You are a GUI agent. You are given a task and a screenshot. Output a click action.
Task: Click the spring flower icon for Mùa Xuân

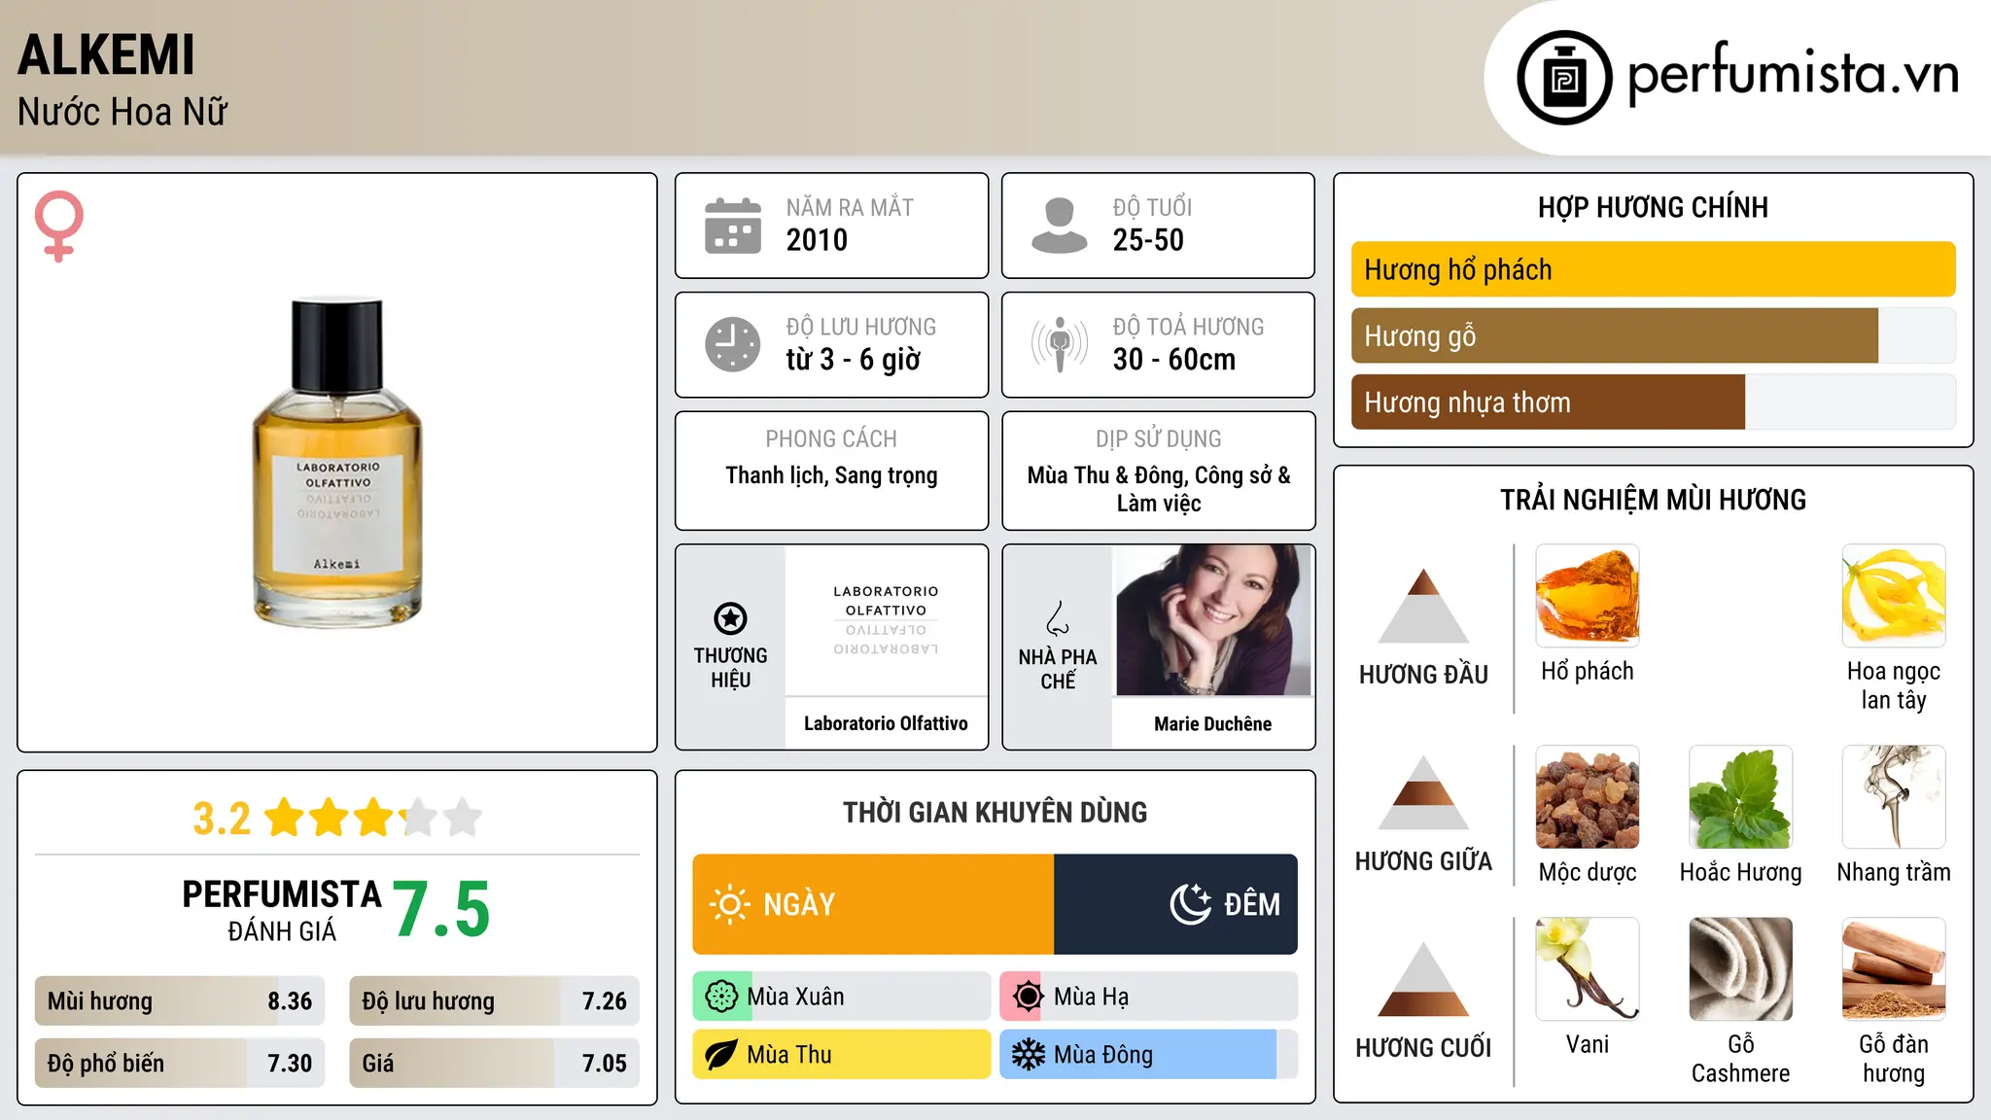[721, 997]
